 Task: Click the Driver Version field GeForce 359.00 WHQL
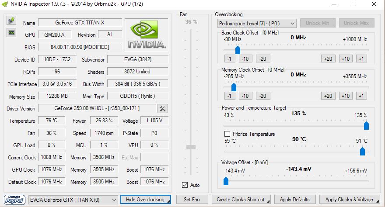[x=97, y=108]
